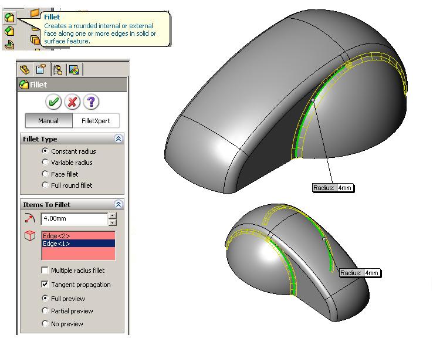
Task: Open Fillet help question mark button
Action: pyautogui.click(x=91, y=102)
